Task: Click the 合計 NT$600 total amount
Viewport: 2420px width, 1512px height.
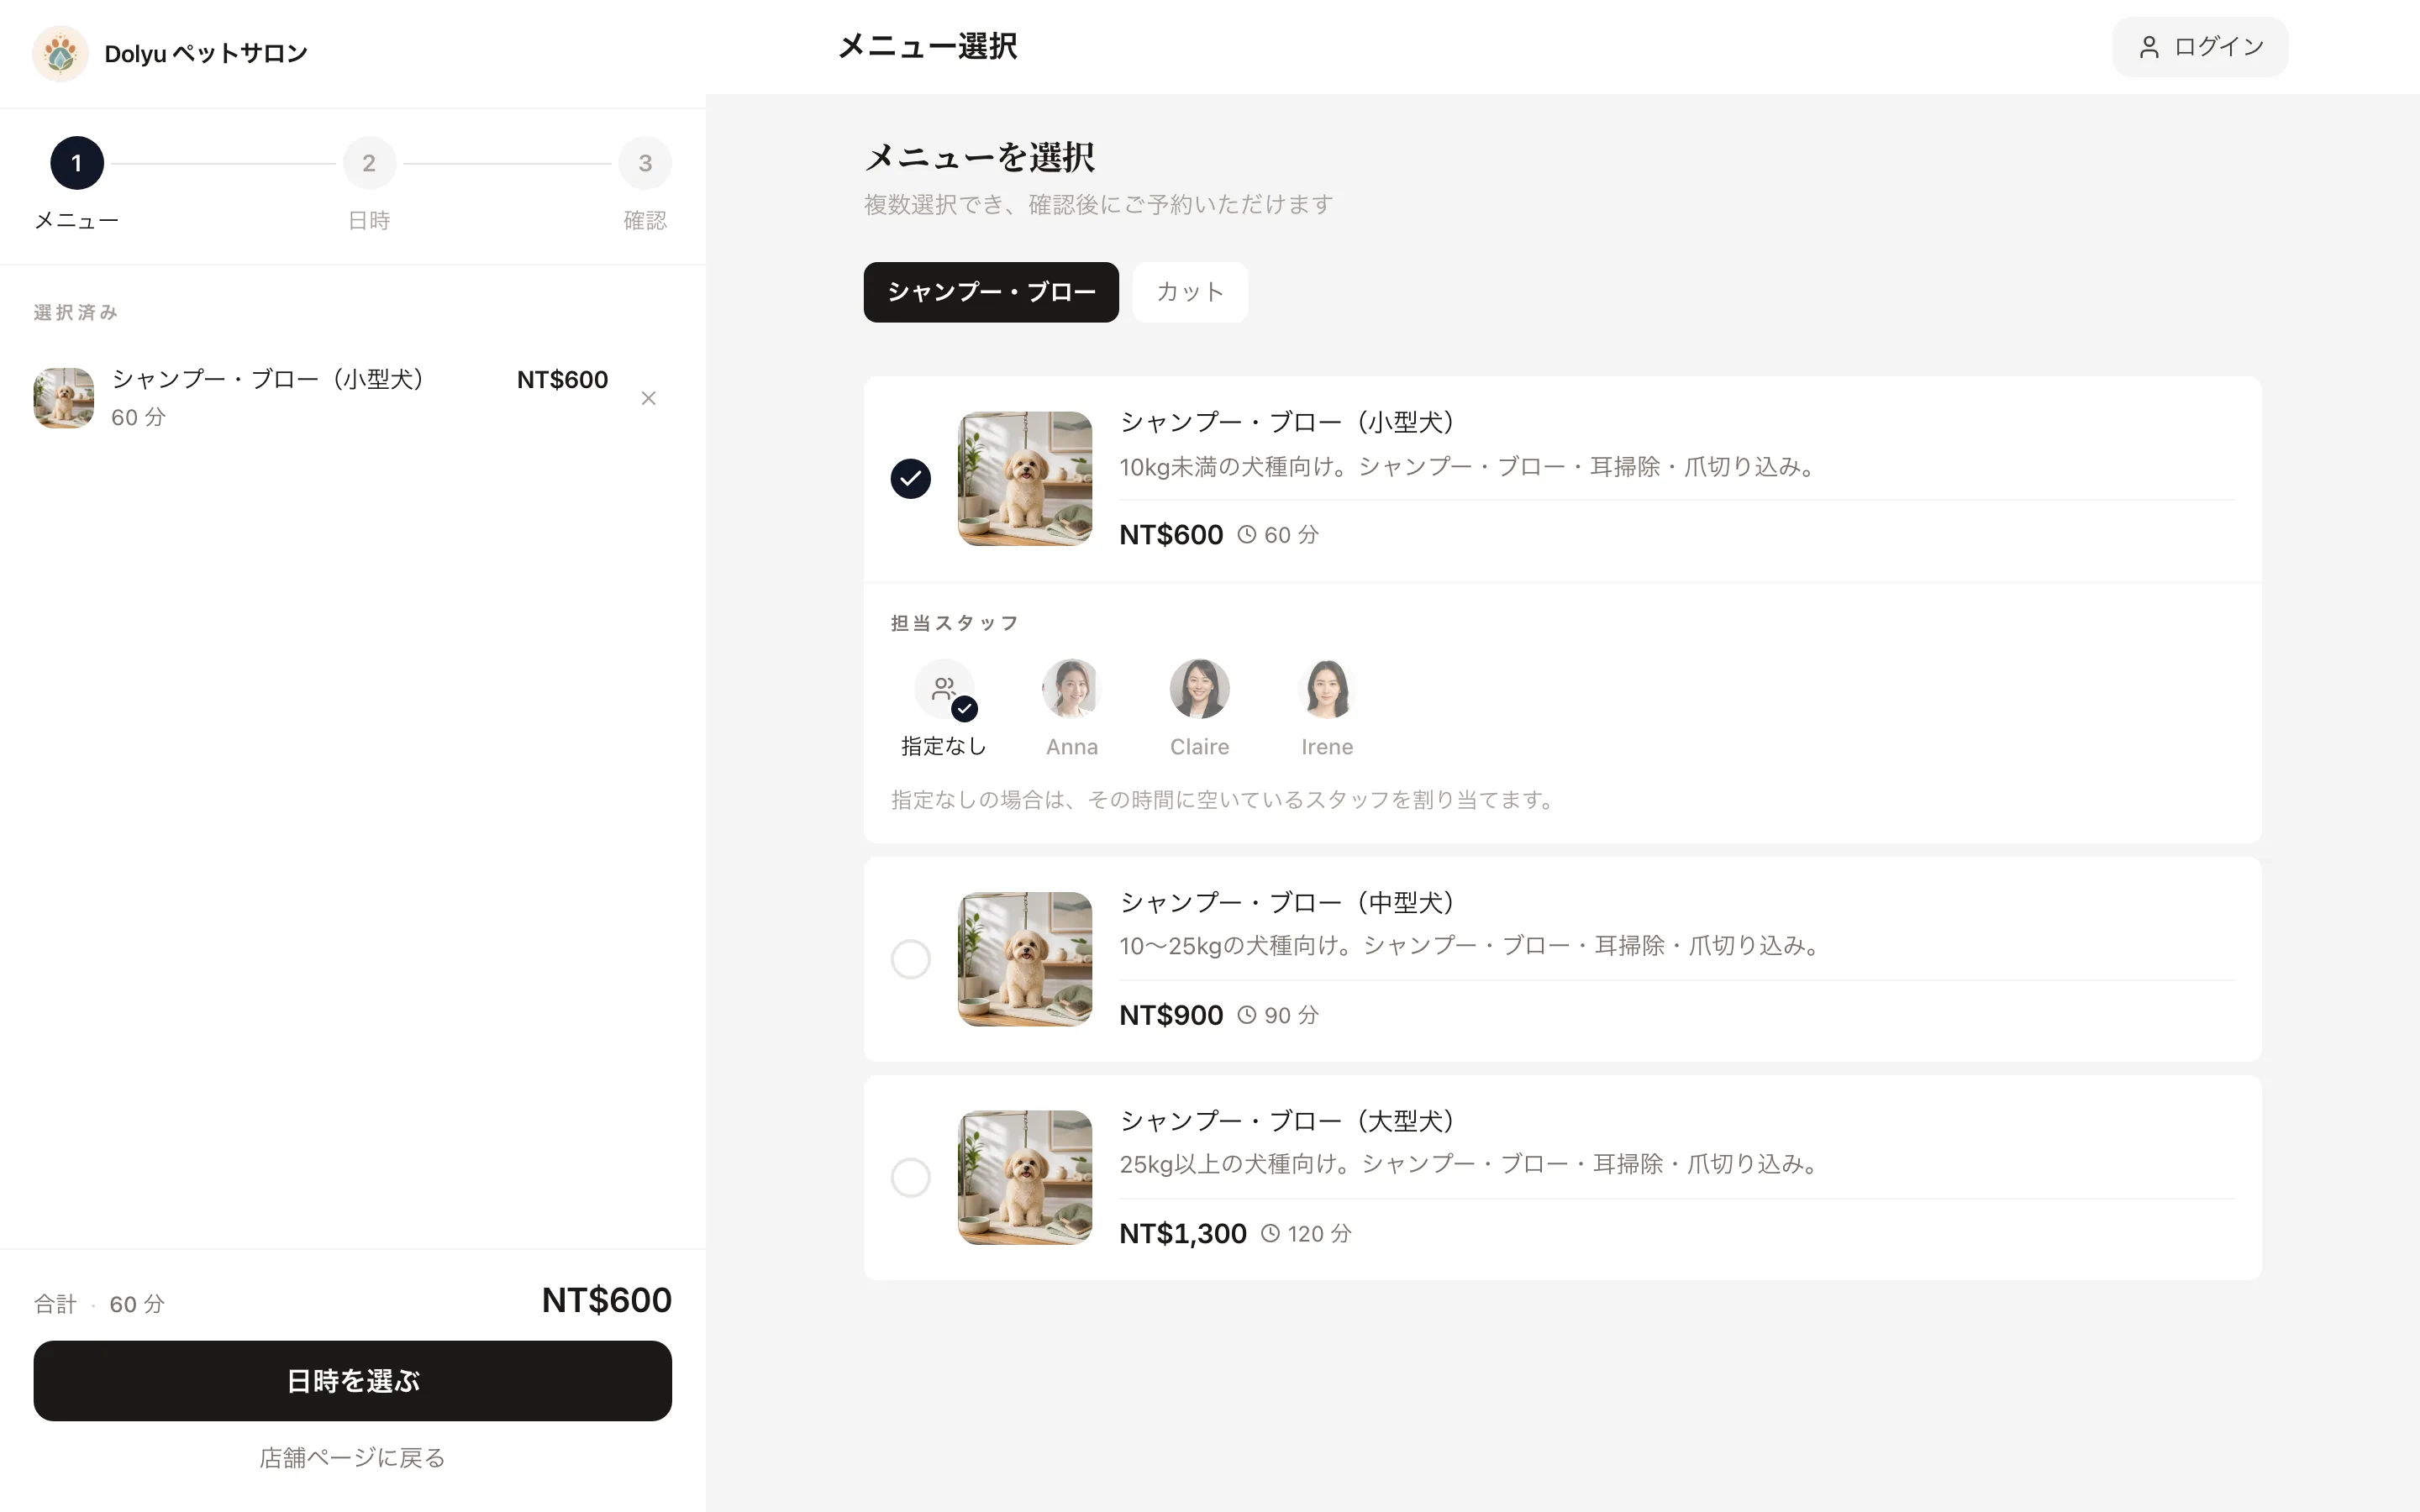Action: coord(606,1300)
